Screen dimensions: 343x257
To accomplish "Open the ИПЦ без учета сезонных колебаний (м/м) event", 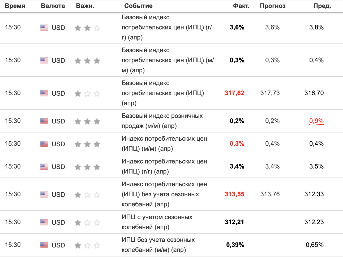I will (x=158, y=245).
